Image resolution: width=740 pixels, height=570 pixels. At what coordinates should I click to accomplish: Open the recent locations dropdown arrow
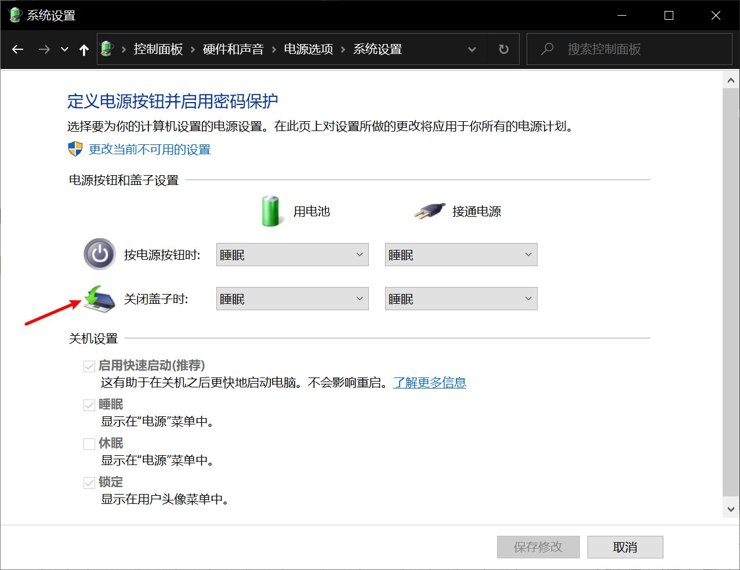click(x=65, y=50)
